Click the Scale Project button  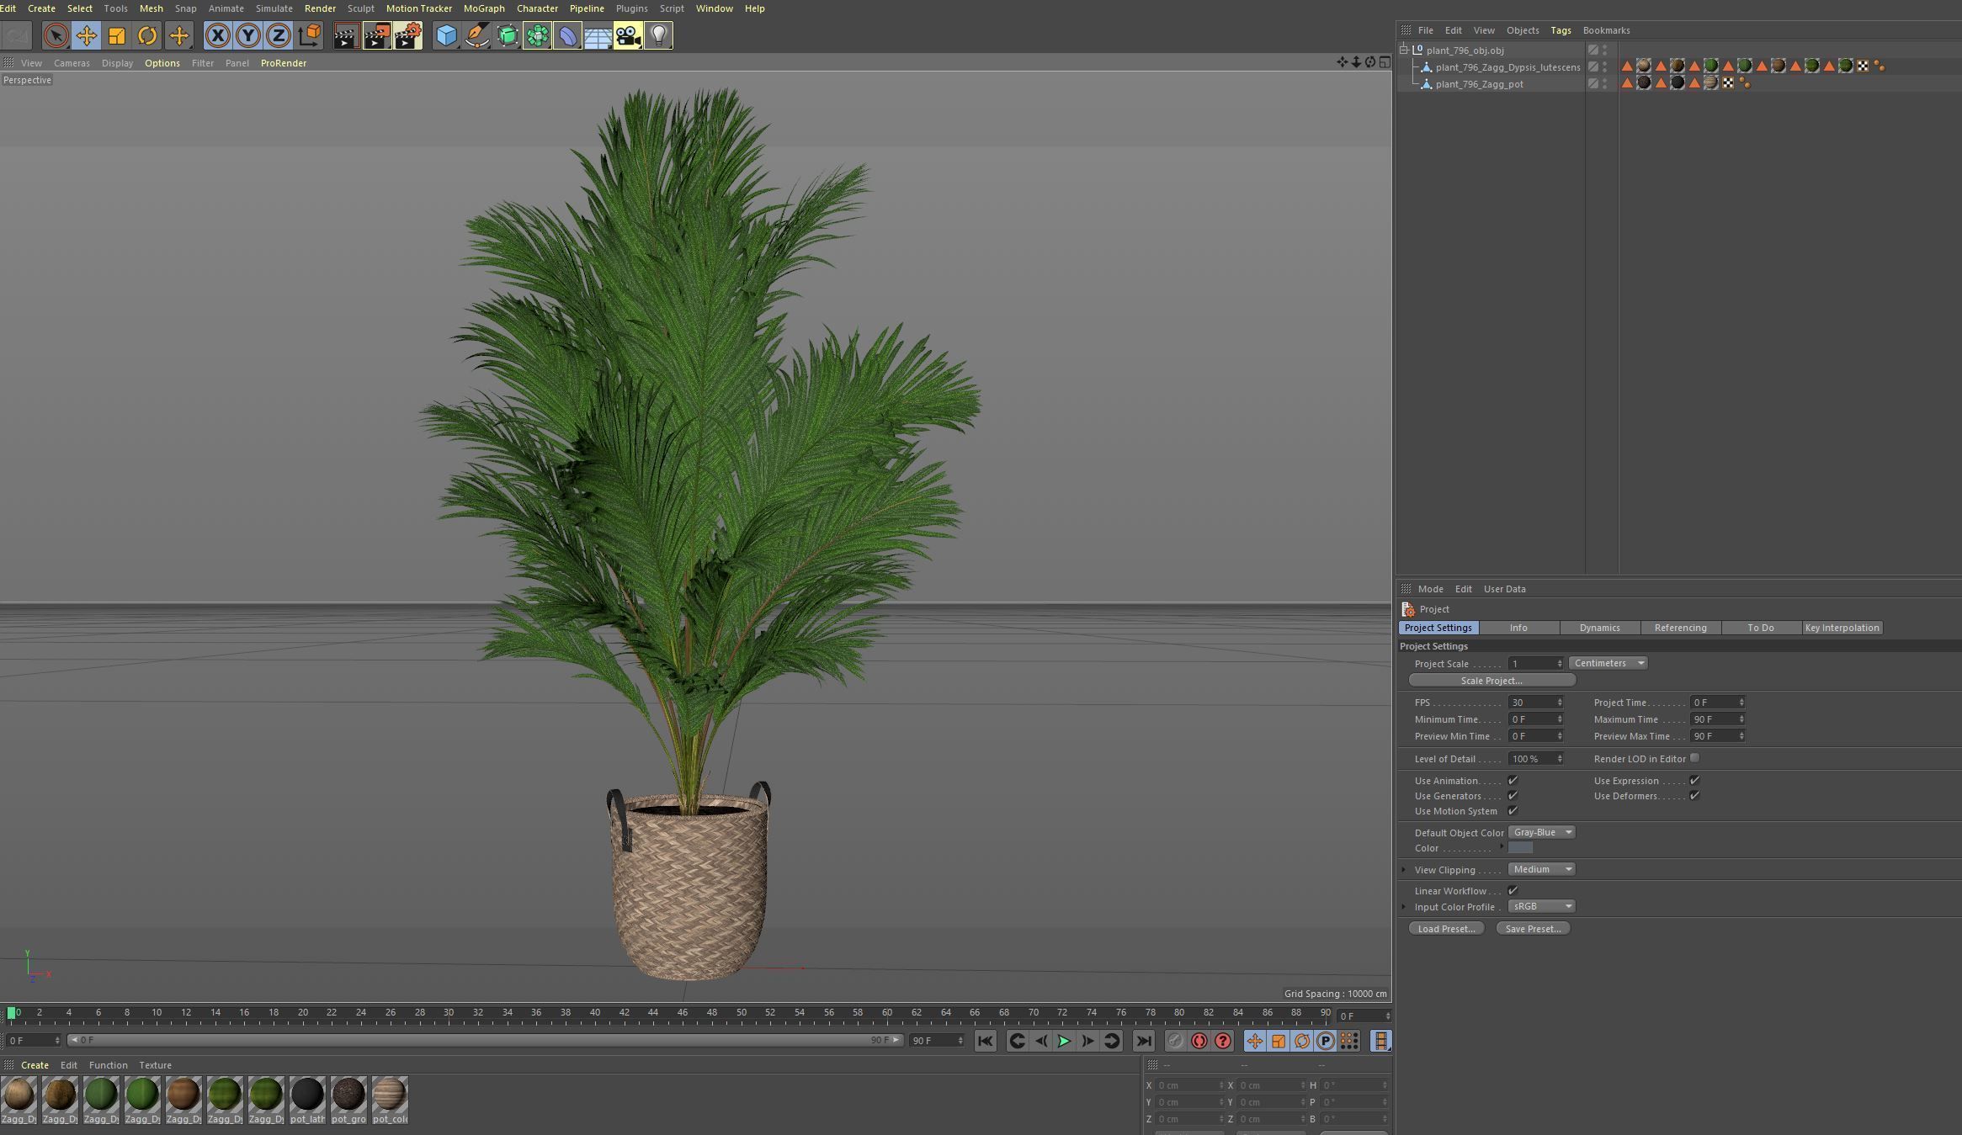1492,680
